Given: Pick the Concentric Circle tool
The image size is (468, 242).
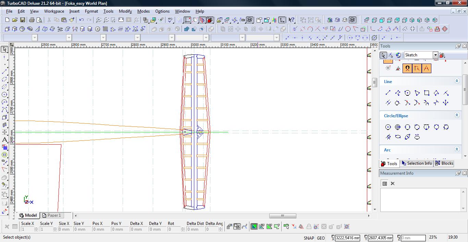Looking at the screenshot, I should pyautogui.click(x=398, y=127).
